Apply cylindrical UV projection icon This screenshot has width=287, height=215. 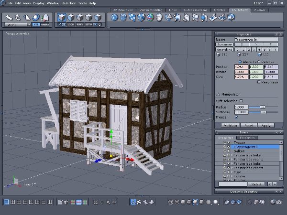[123, 18]
